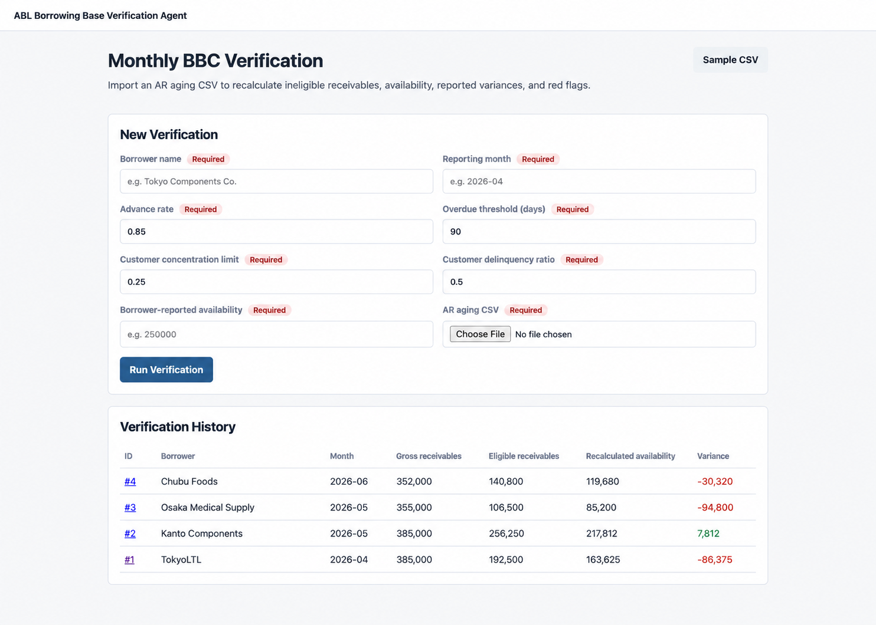Image resolution: width=876 pixels, height=625 pixels.
Task: Click the Required badge beside Advance rate
Action: 201,209
